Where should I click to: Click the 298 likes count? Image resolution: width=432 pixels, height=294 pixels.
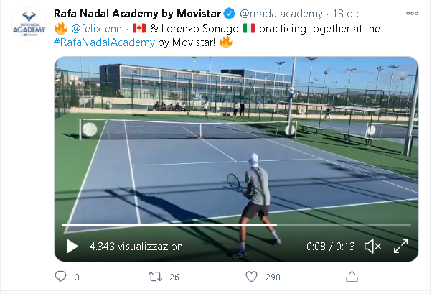[x=273, y=277]
